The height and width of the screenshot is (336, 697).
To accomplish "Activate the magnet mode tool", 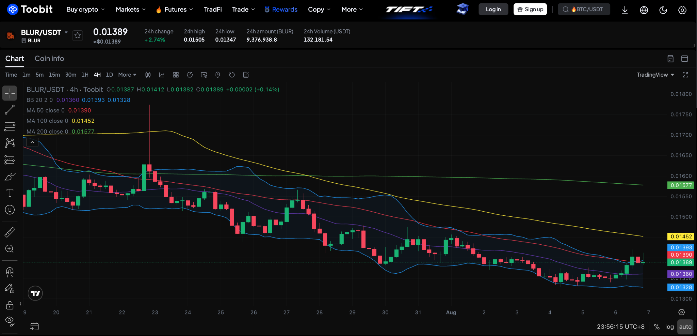I will [x=10, y=272].
